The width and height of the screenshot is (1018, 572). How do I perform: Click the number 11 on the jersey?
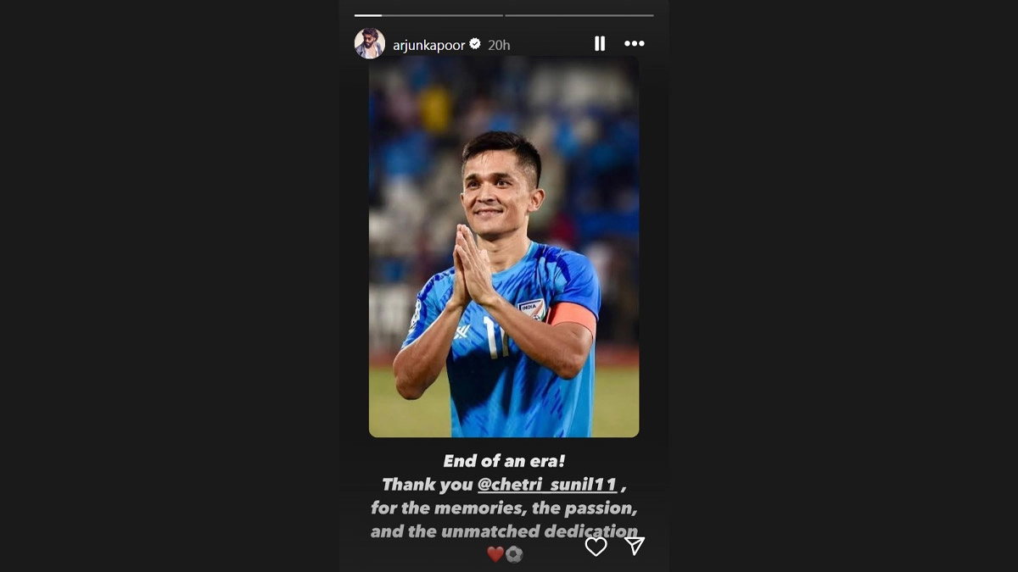coord(495,337)
